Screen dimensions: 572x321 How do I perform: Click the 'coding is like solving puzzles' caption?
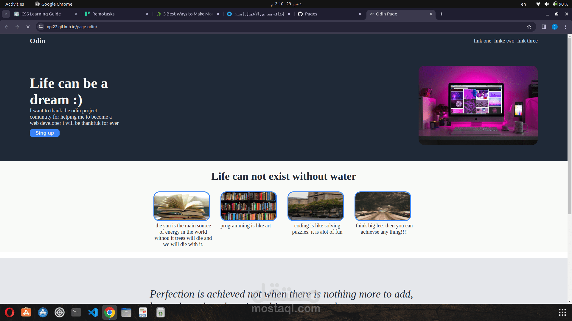point(317,229)
